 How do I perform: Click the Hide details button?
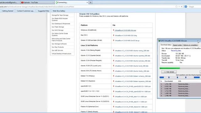click(169, 72)
